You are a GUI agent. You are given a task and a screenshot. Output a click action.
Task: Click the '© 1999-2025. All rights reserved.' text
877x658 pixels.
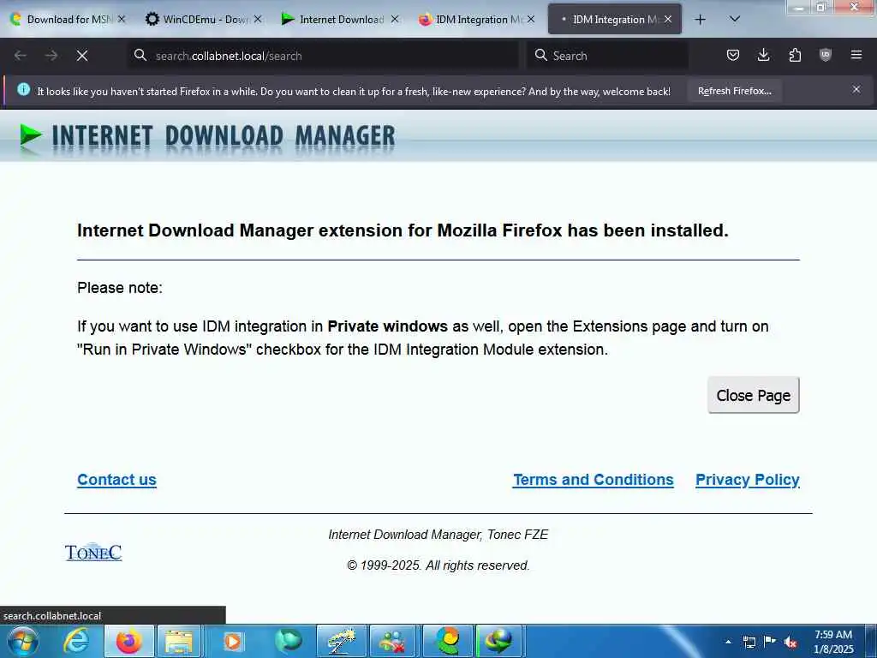[x=438, y=565]
